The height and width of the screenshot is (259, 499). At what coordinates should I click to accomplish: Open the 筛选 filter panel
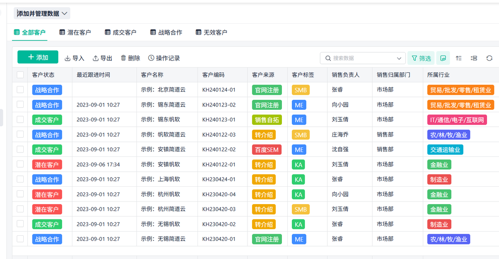(421, 58)
